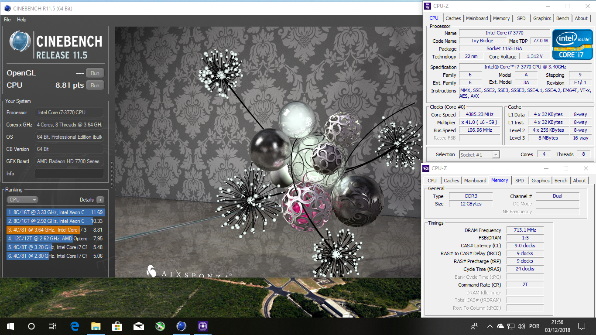The height and width of the screenshot is (335, 596).
Task: Select Bench tab in lower CPU-Z window
Action: [561, 181]
